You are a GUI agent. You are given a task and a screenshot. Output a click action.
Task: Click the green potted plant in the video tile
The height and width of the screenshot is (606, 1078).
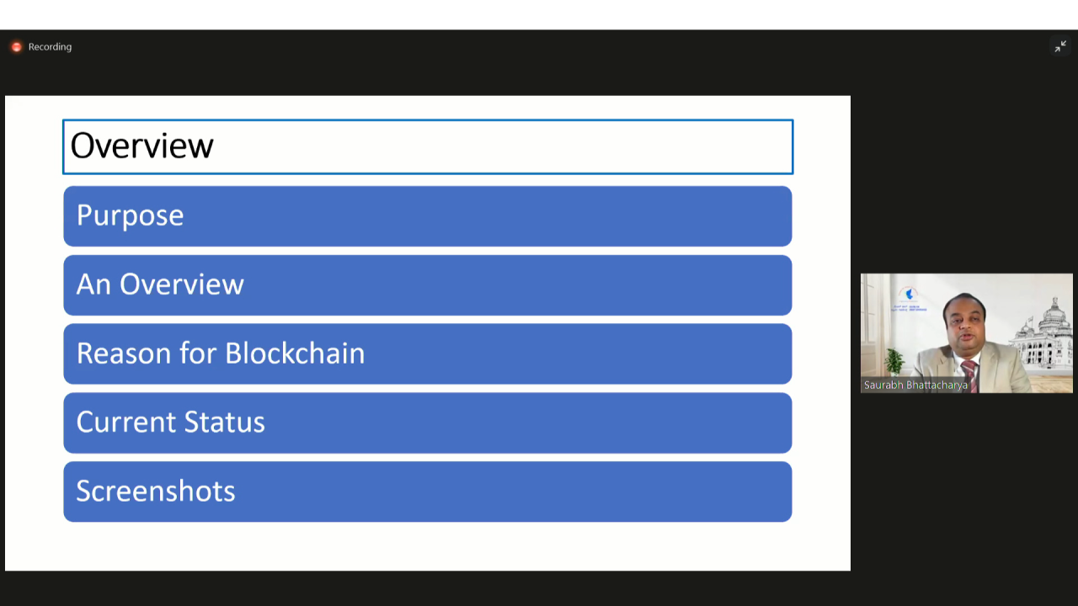point(894,361)
